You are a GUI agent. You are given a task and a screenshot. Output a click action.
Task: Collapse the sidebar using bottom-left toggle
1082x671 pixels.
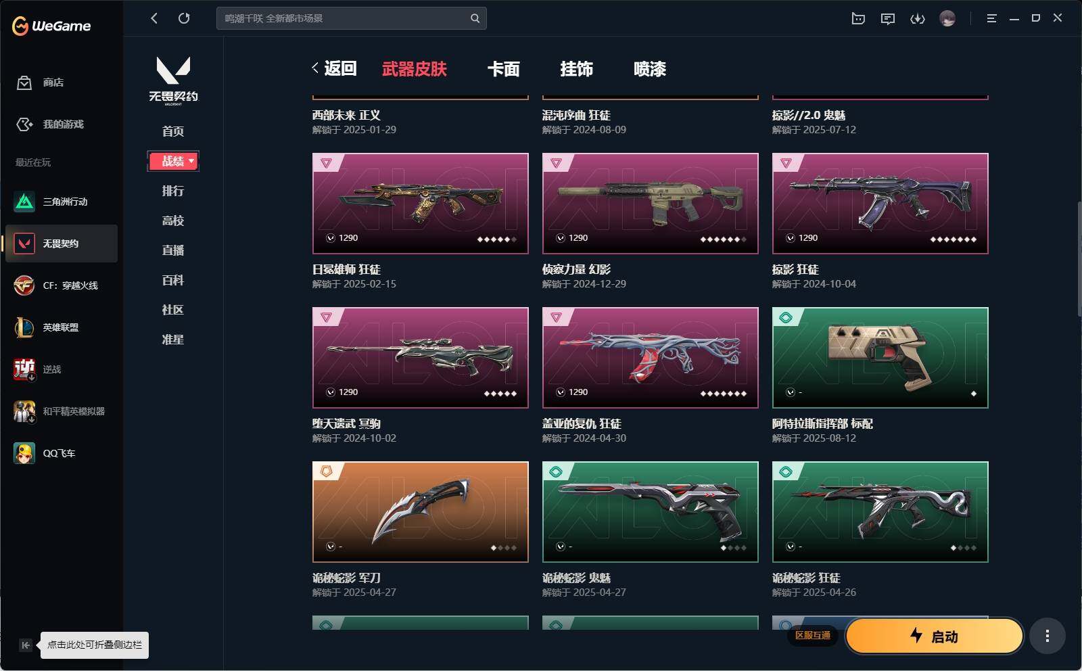click(x=25, y=645)
